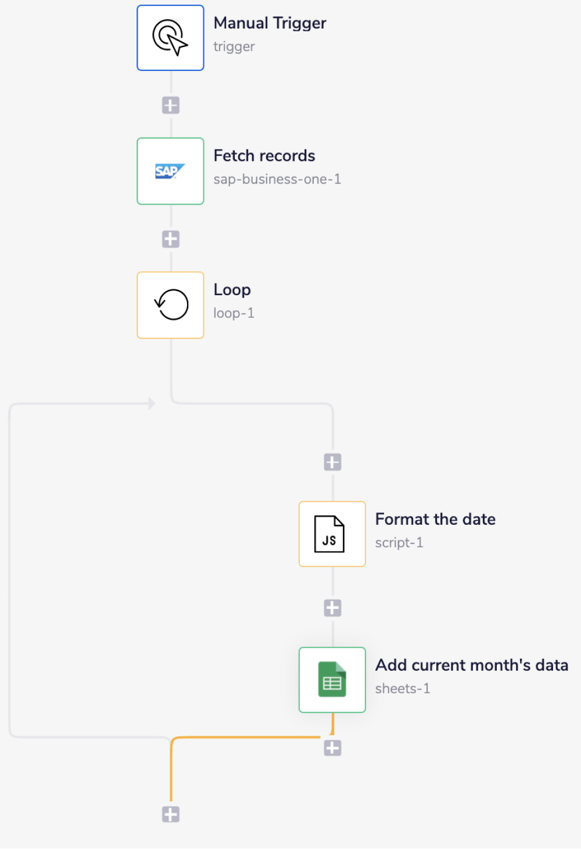Viewport: 581px width, 849px height.
Task: Open the SAP Fetch records node
Action: point(170,171)
